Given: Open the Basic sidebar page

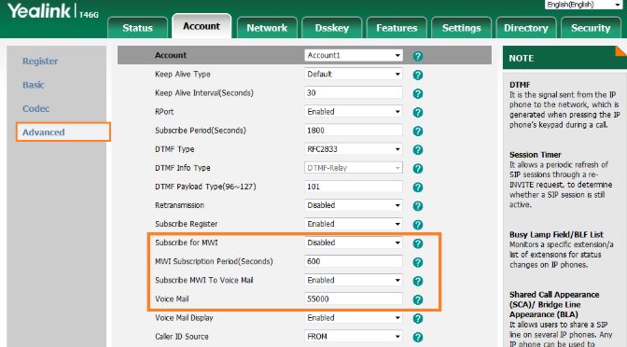Looking at the screenshot, I should coord(34,85).
